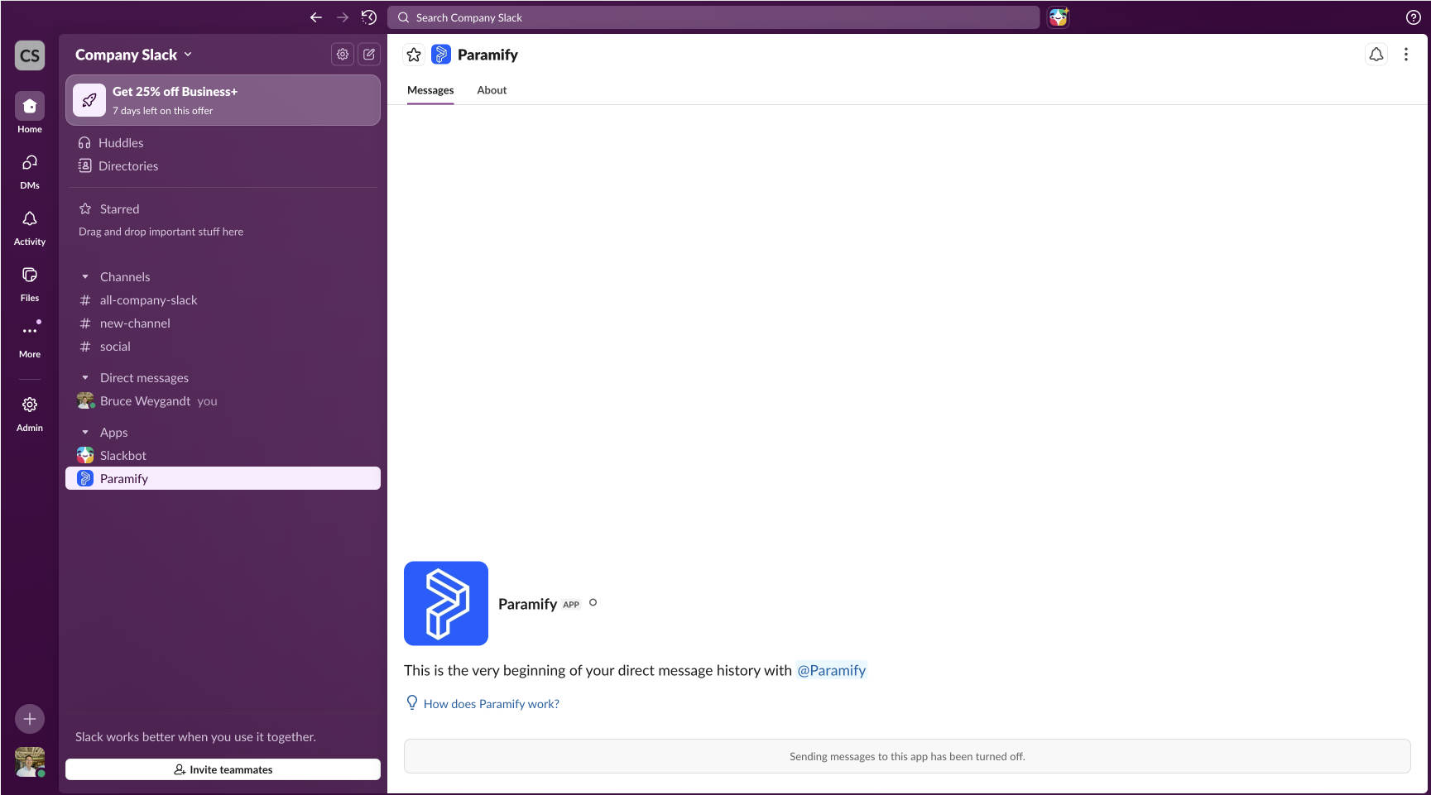The height and width of the screenshot is (795, 1431).
Task: Open Bruce Weygandt direct message
Action: click(223, 400)
